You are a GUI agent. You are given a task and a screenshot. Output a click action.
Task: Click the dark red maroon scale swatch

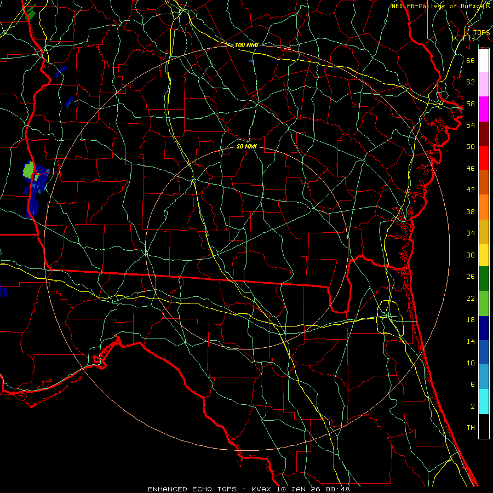pyautogui.click(x=484, y=134)
